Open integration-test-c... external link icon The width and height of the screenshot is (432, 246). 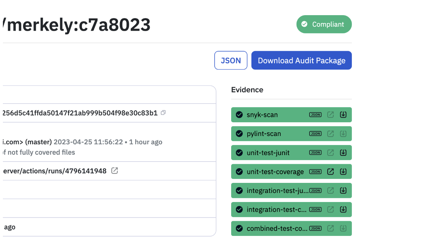coord(331,210)
